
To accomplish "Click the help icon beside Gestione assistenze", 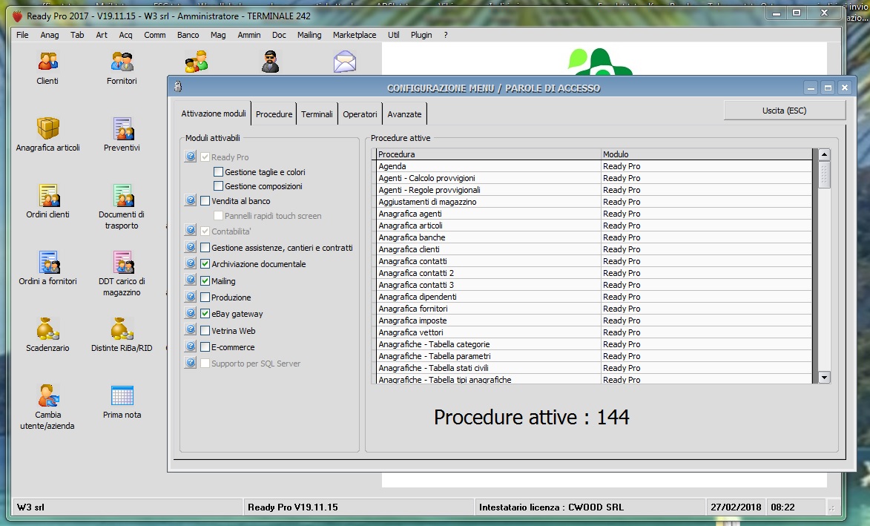I will point(191,247).
